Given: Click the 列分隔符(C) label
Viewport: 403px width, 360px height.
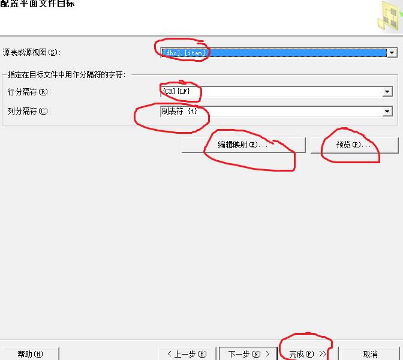Looking at the screenshot, I should point(29,111).
